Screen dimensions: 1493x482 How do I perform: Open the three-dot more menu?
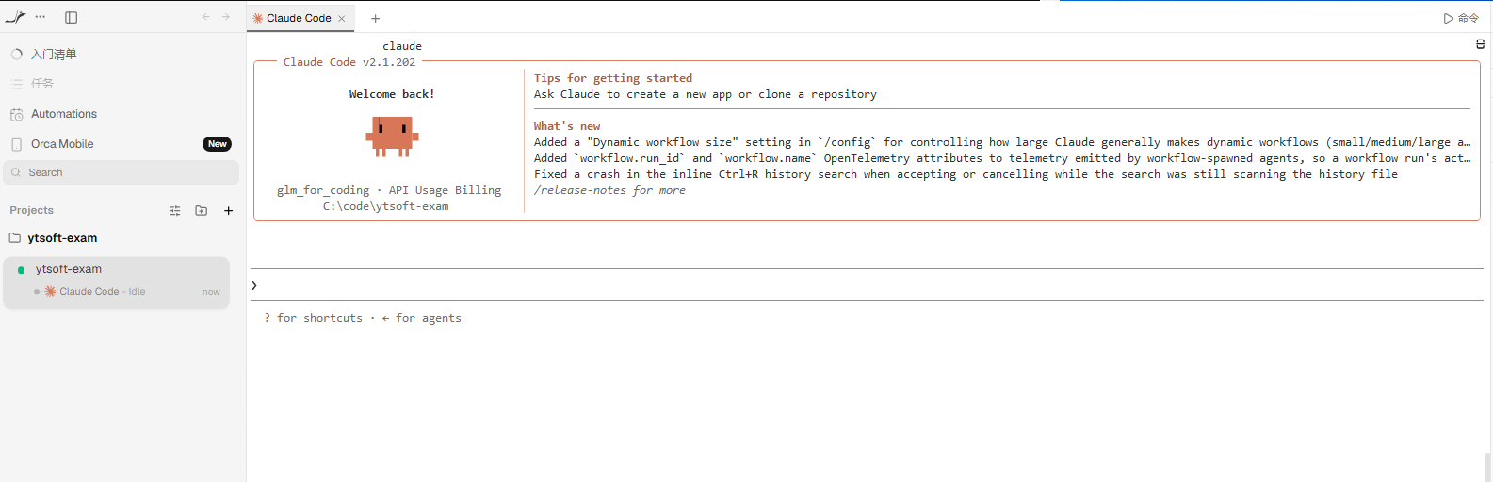pyautogui.click(x=41, y=17)
